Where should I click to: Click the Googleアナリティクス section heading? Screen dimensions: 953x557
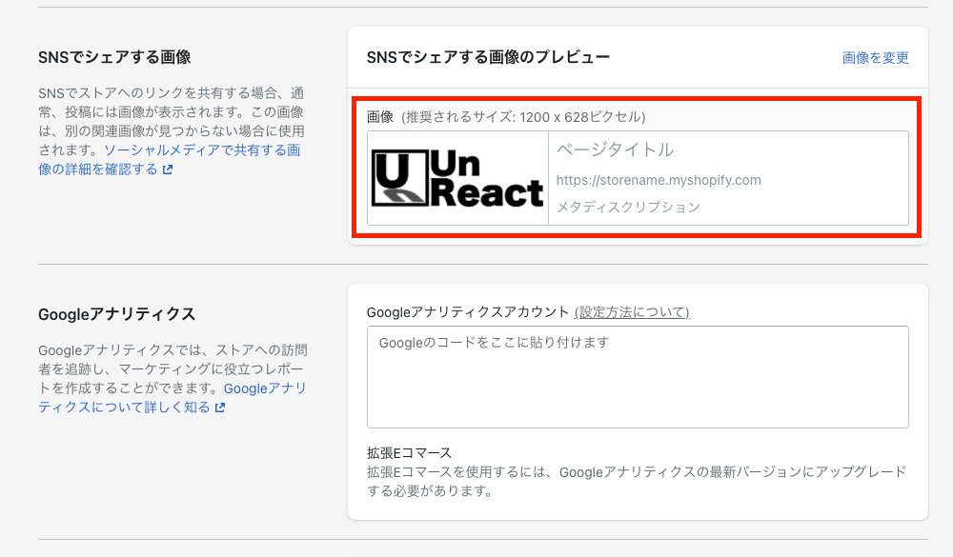[x=116, y=314]
